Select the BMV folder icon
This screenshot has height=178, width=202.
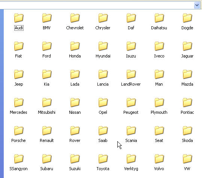[x=47, y=18]
